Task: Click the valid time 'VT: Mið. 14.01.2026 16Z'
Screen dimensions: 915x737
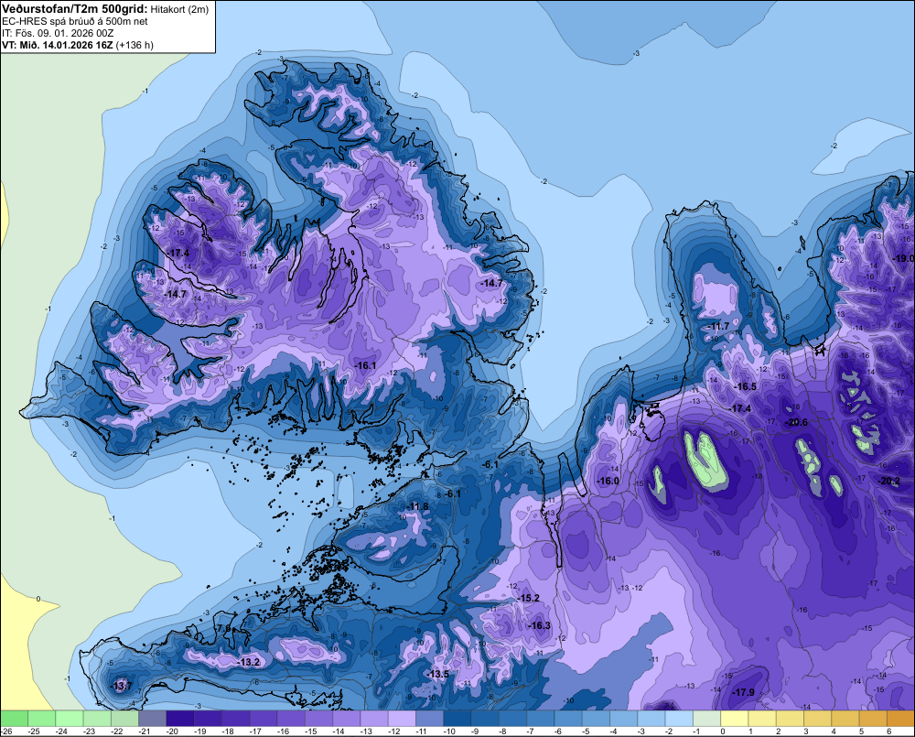Action: (x=58, y=45)
